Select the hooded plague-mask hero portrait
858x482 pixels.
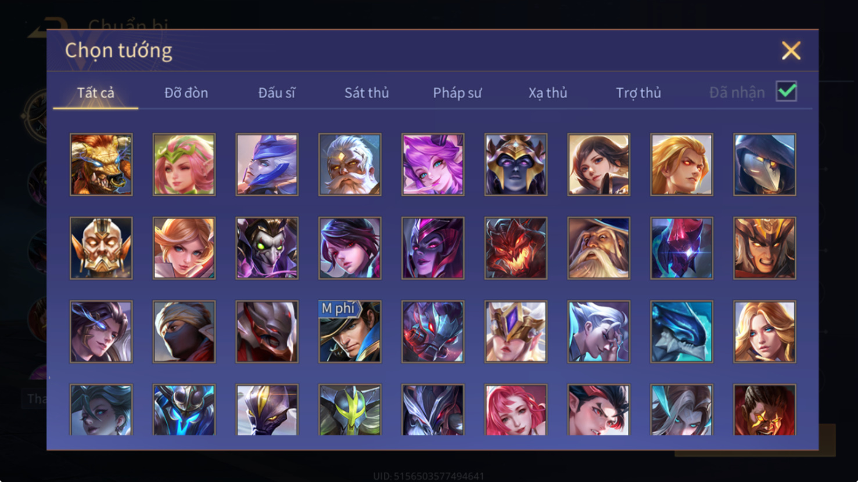click(764, 165)
